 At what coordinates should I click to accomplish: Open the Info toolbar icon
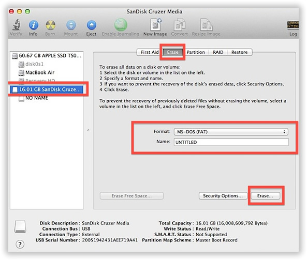pyautogui.click(x=33, y=25)
